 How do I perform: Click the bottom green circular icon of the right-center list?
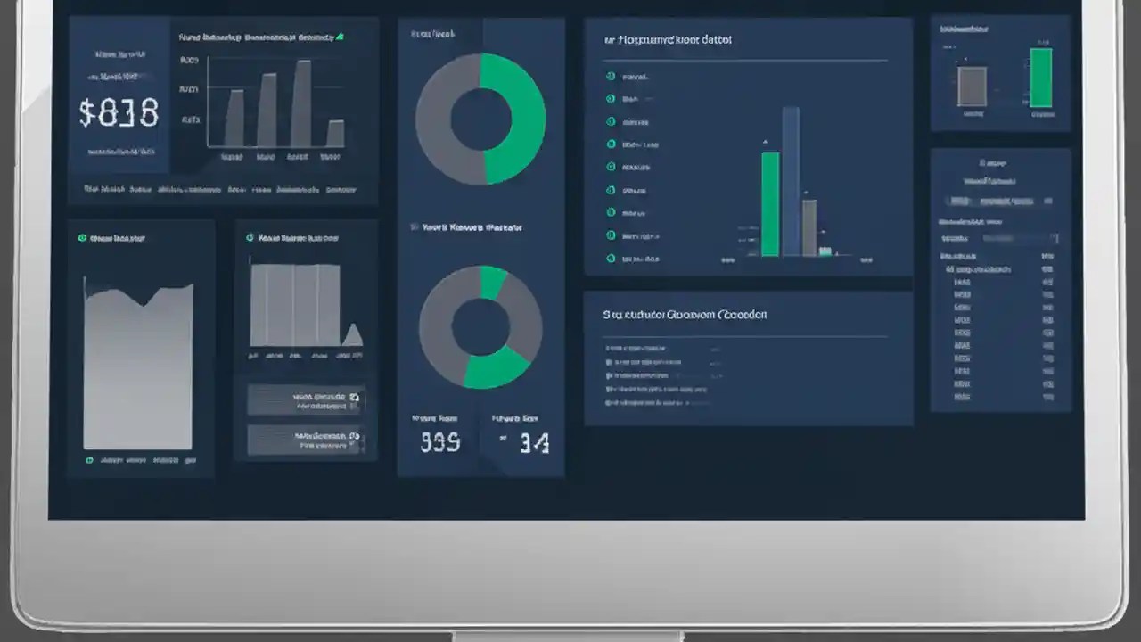point(611,259)
